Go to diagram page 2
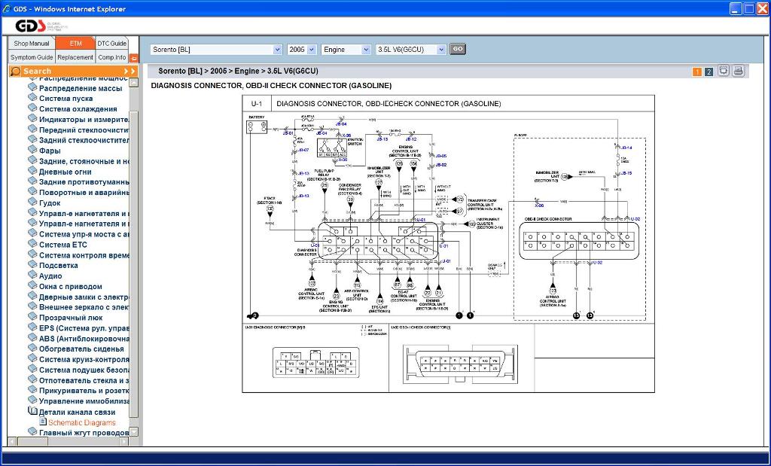The width and height of the screenshot is (771, 466). 709,72
